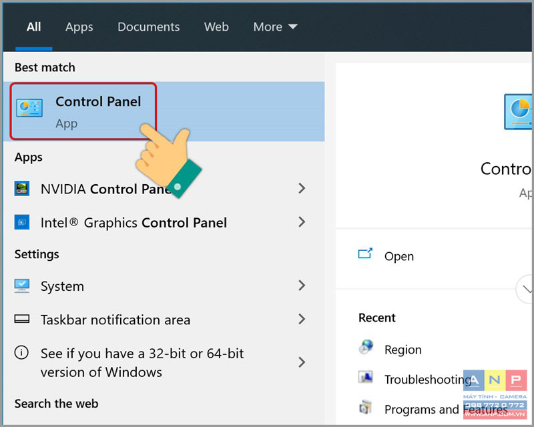Viewport: 534px width, 427px height.
Task: Click the System settings monitor icon
Action: [x=22, y=286]
